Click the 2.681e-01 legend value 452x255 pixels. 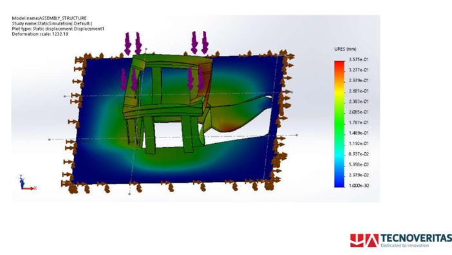click(359, 91)
